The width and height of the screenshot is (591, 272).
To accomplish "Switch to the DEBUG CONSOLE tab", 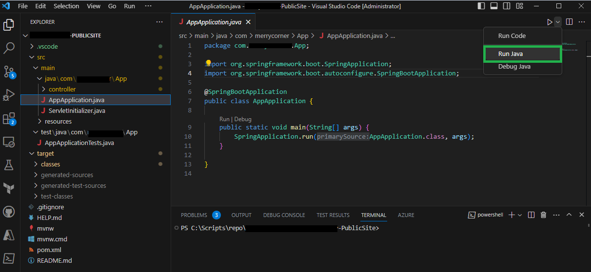I will coord(284,215).
